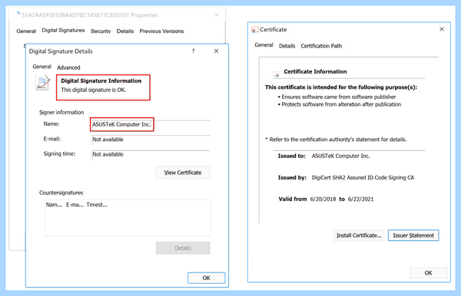Click the Certificate window title icon
461x296 pixels.
click(254, 30)
